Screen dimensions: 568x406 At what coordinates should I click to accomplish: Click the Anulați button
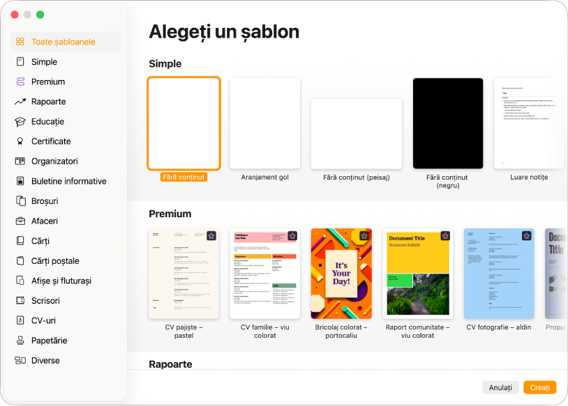[500, 388]
